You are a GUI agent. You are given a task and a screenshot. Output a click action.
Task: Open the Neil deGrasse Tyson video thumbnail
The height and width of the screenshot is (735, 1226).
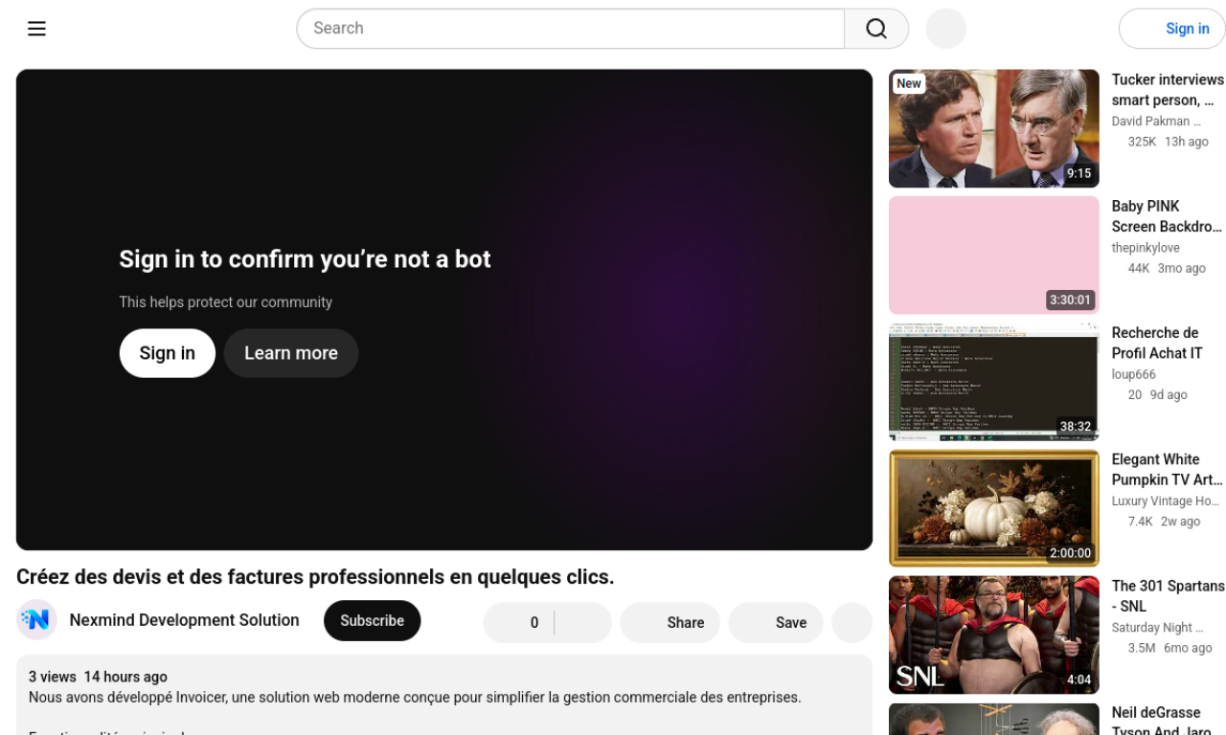(994, 719)
